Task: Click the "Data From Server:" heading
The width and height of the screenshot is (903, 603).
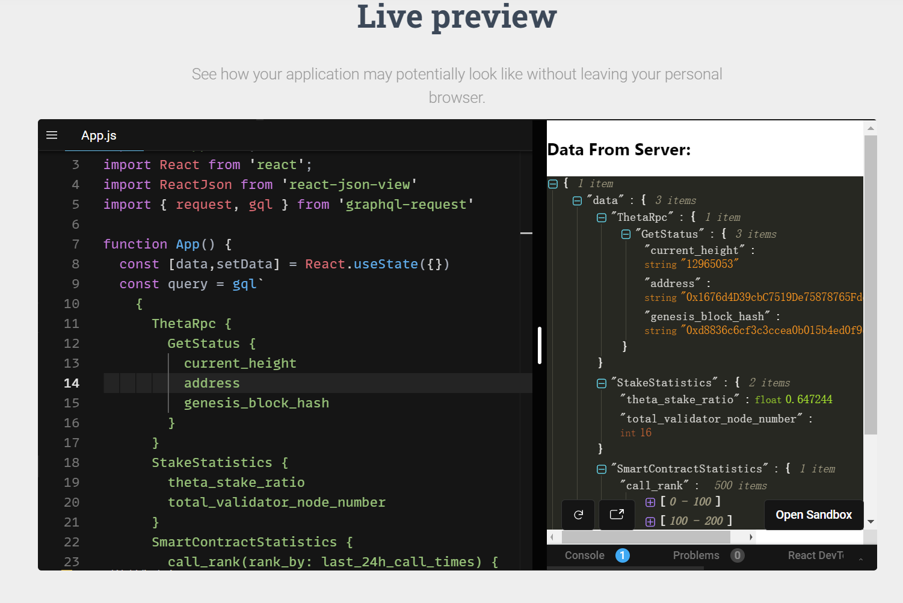Action: [x=619, y=150]
